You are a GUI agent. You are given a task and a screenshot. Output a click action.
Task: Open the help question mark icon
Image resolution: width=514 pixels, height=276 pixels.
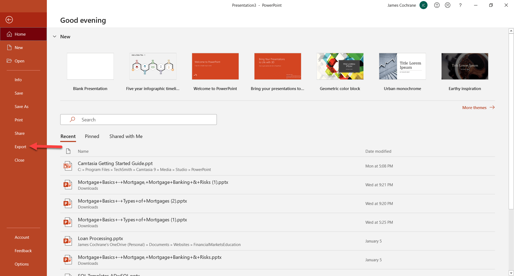click(460, 5)
